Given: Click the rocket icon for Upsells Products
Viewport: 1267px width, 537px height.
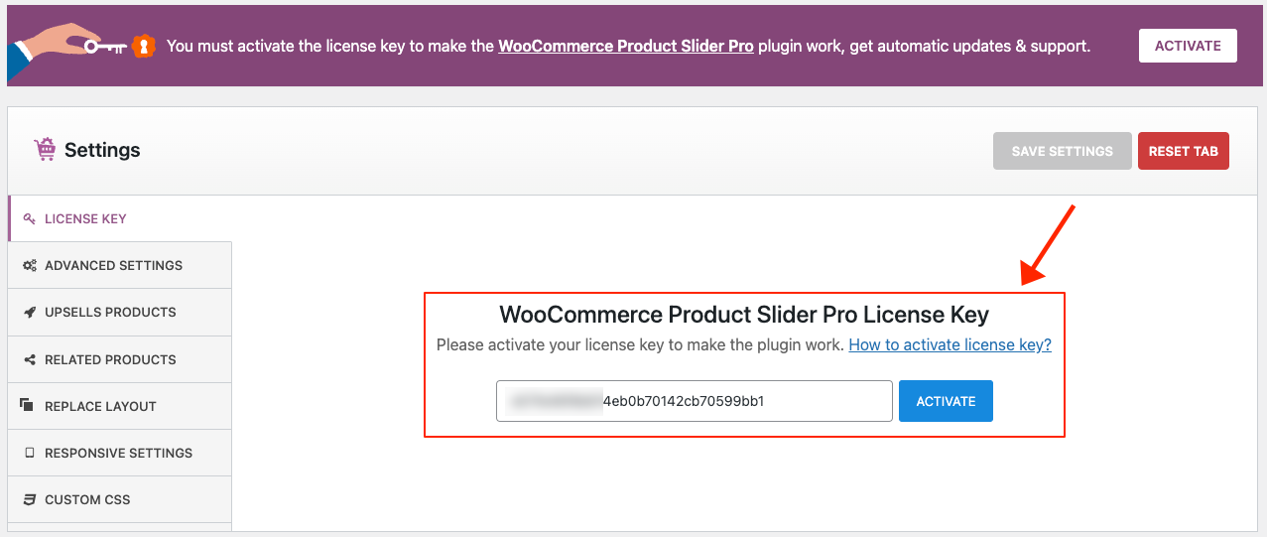Looking at the screenshot, I should pyautogui.click(x=30, y=313).
